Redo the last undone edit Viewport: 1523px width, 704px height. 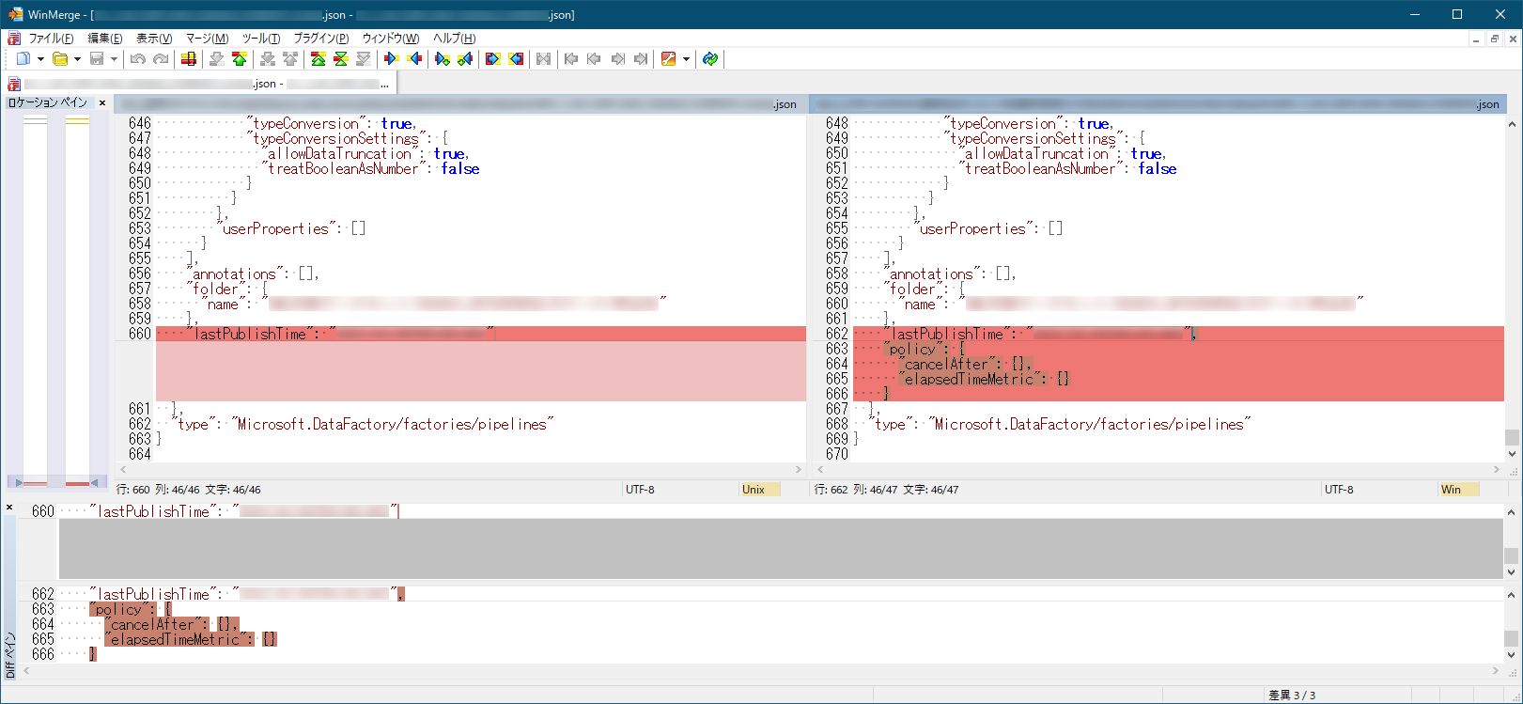coord(161,59)
